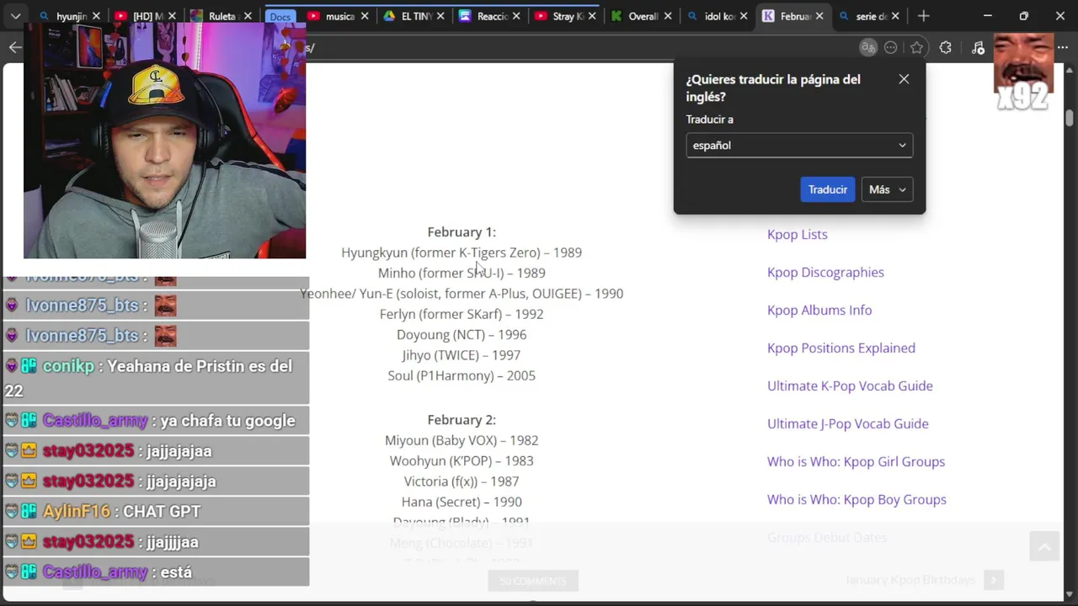Screen dimensions: 1078x606
Task: Close the Reaccio tab
Action: coord(516,16)
